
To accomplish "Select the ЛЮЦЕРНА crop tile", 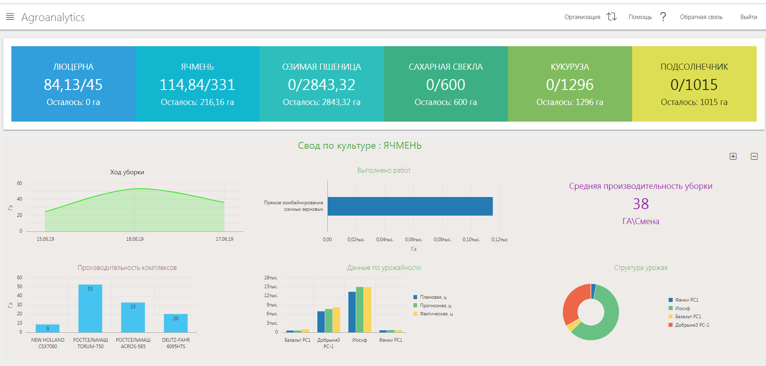I will [73, 84].
